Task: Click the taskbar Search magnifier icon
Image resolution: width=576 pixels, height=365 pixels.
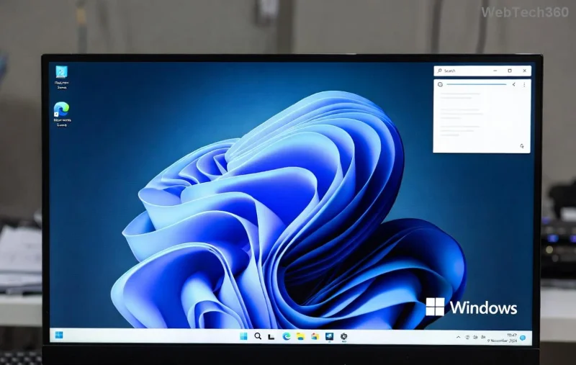Action: point(258,336)
